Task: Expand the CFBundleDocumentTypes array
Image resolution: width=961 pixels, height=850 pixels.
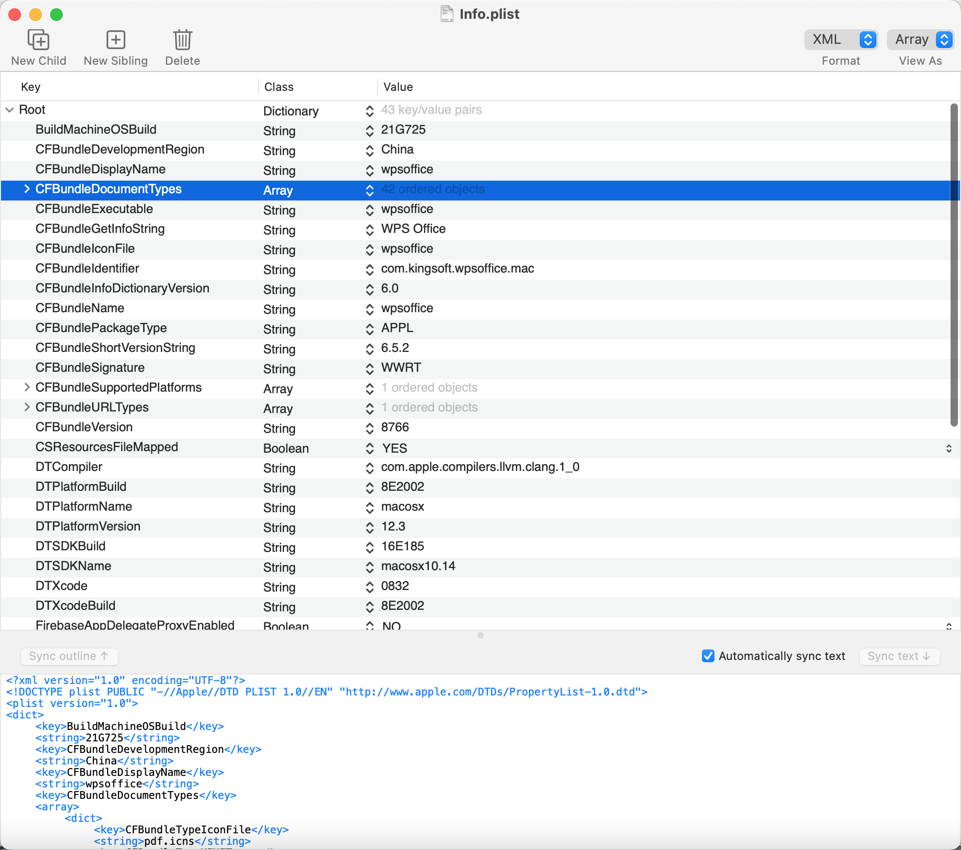Action: point(26,190)
